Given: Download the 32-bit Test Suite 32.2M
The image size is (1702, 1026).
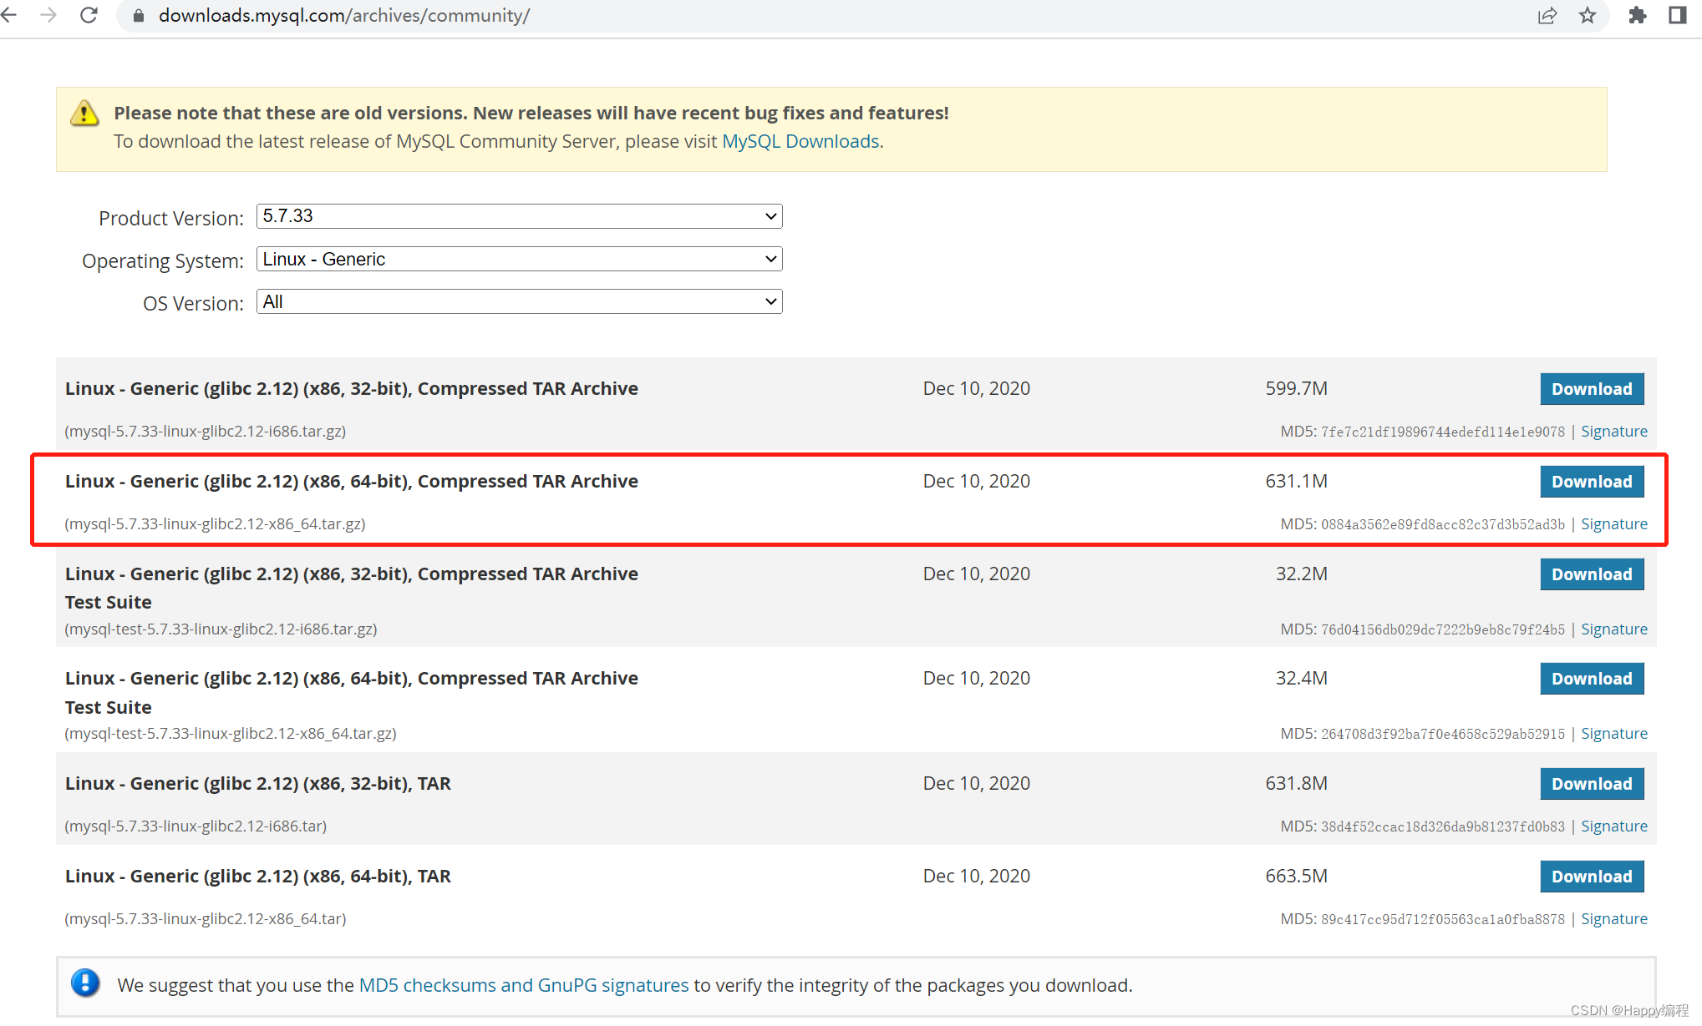Looking at the screenshot, I should coord(1591,574).
